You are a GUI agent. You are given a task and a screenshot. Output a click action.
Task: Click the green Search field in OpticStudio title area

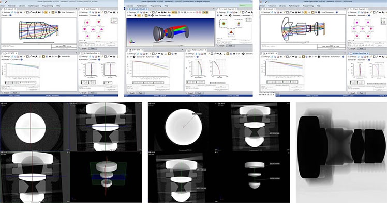[x=246, y=5]
